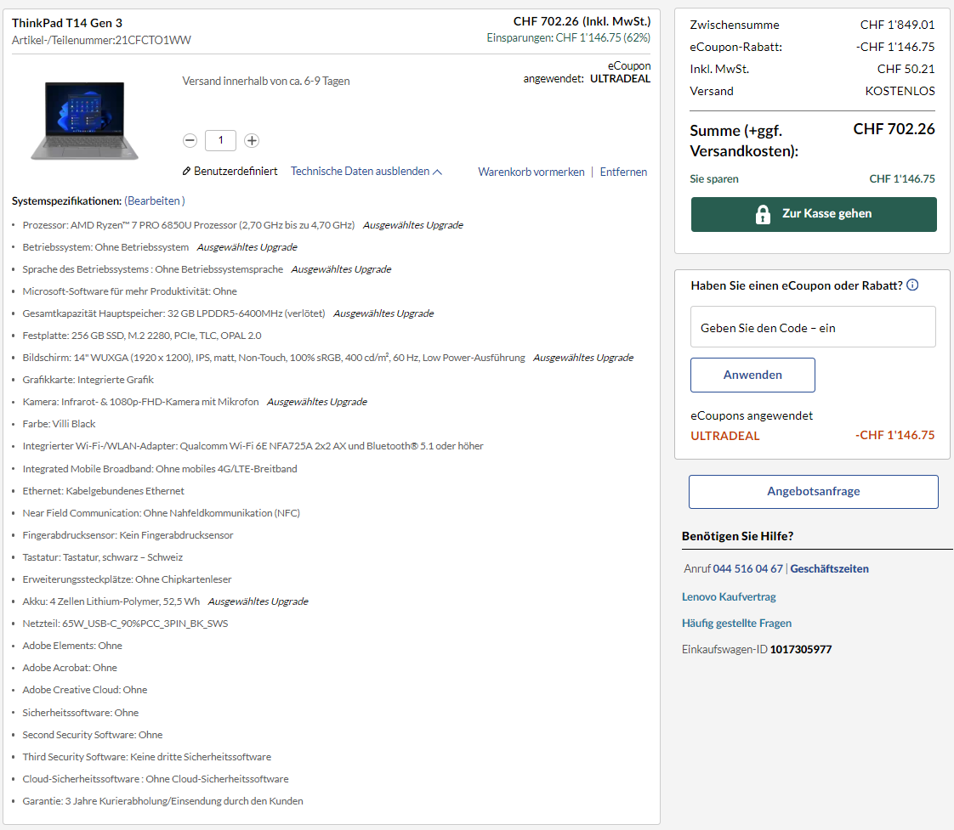This screenshot has height=830, width=954.
Task: Focus the eCoupon code input field
Action: (812, 327)
